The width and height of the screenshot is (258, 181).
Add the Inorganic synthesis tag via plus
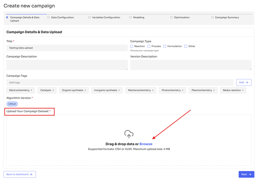pos(119,90)
